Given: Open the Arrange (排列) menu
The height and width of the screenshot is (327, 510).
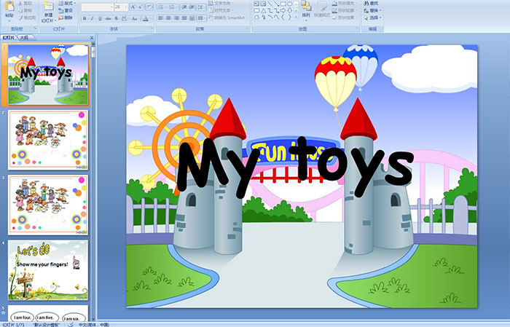Looking at the screenshot, I should tap(306, 11).
